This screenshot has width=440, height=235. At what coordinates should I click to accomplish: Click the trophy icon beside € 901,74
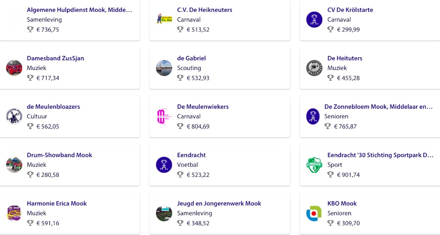[330, 175]
